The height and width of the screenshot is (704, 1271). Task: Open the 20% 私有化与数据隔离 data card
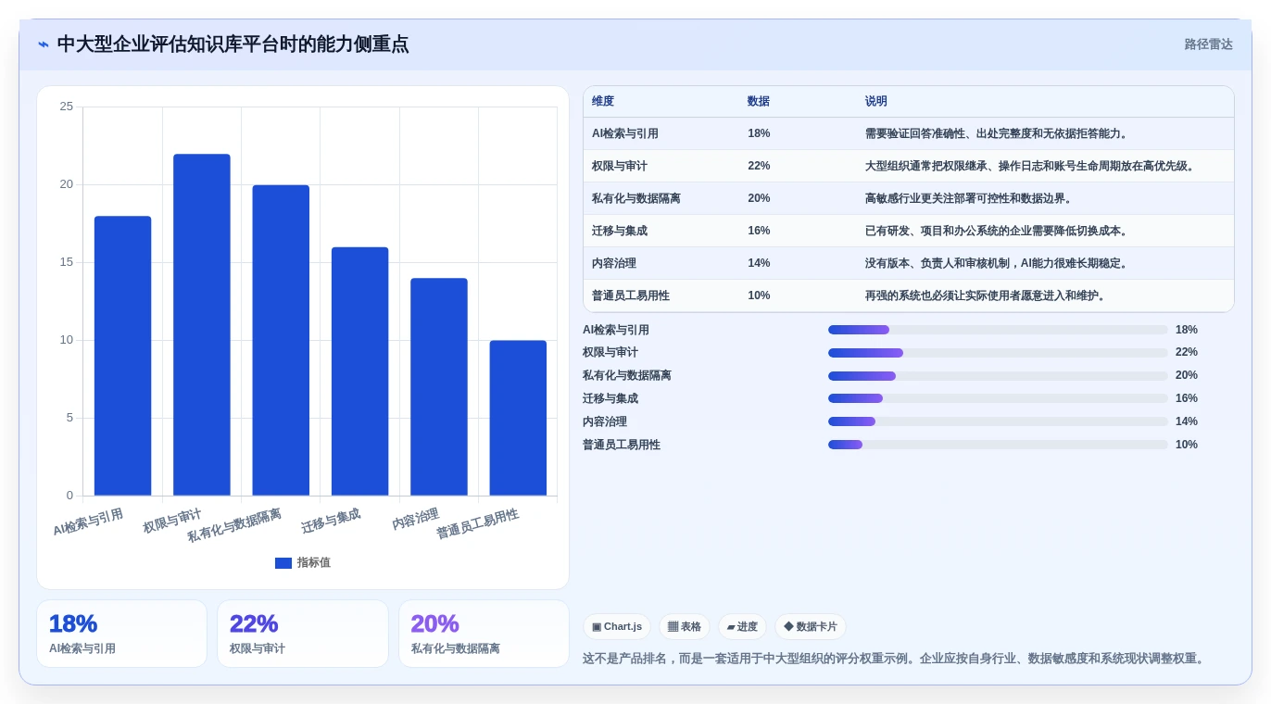484,634
